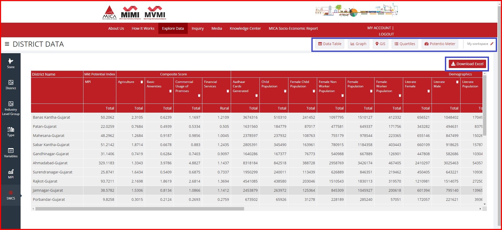This screenshot has height=230, width=502.
Task: Click the My workspace pencil edit icon
Action: click(x=492, y=44)
